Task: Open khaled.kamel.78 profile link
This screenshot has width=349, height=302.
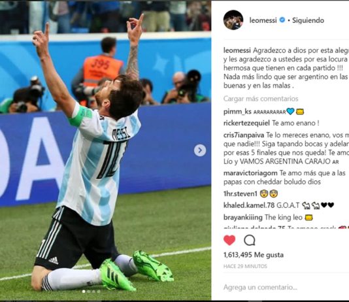Action: point(249,205)
